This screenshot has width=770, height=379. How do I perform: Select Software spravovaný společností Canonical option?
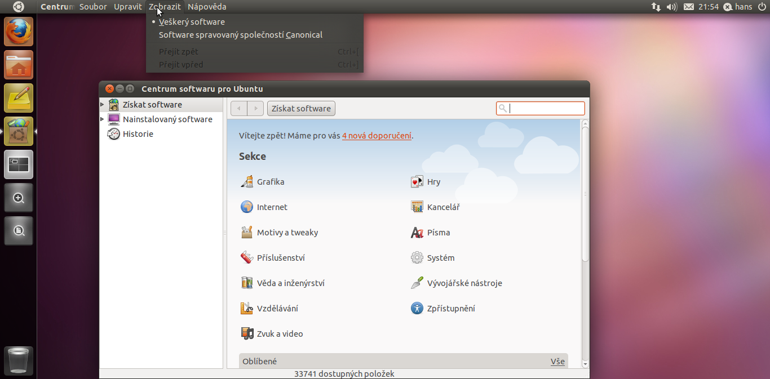pyautogui.click(x=255, y=35)
